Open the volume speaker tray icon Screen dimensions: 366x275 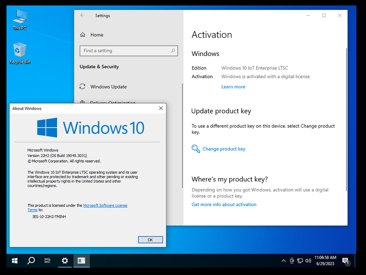[308, 261]
